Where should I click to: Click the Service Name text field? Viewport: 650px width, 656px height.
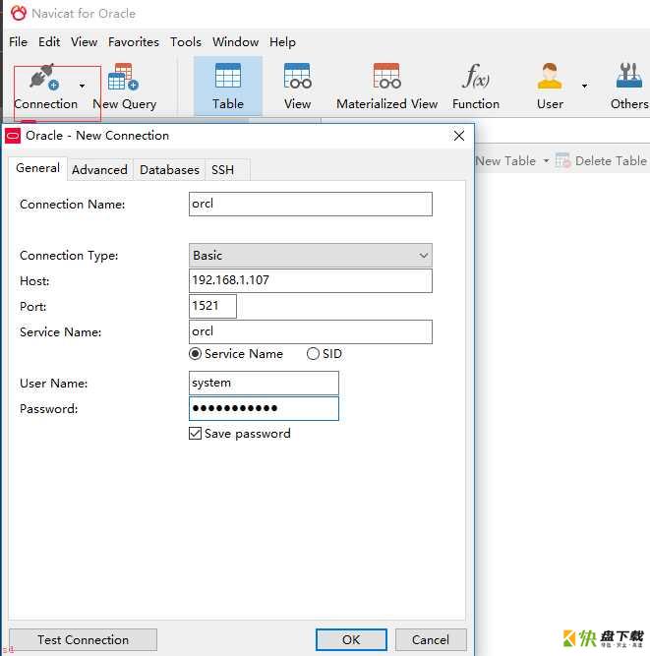coord(311,331)
